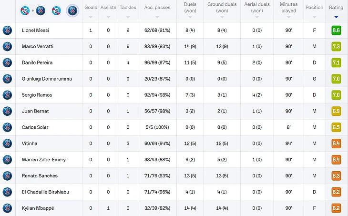
Task: Click the sort arrow under Tackles
Action: [x=128, y=17]
